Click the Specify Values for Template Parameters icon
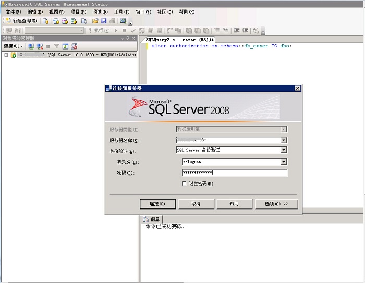 [256, 30]
